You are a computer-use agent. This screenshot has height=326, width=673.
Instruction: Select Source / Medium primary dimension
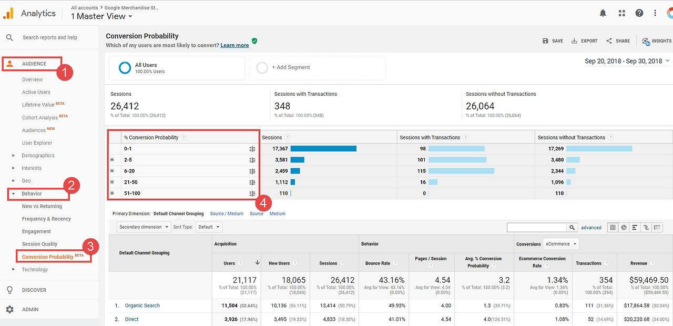tap(227, 213)
